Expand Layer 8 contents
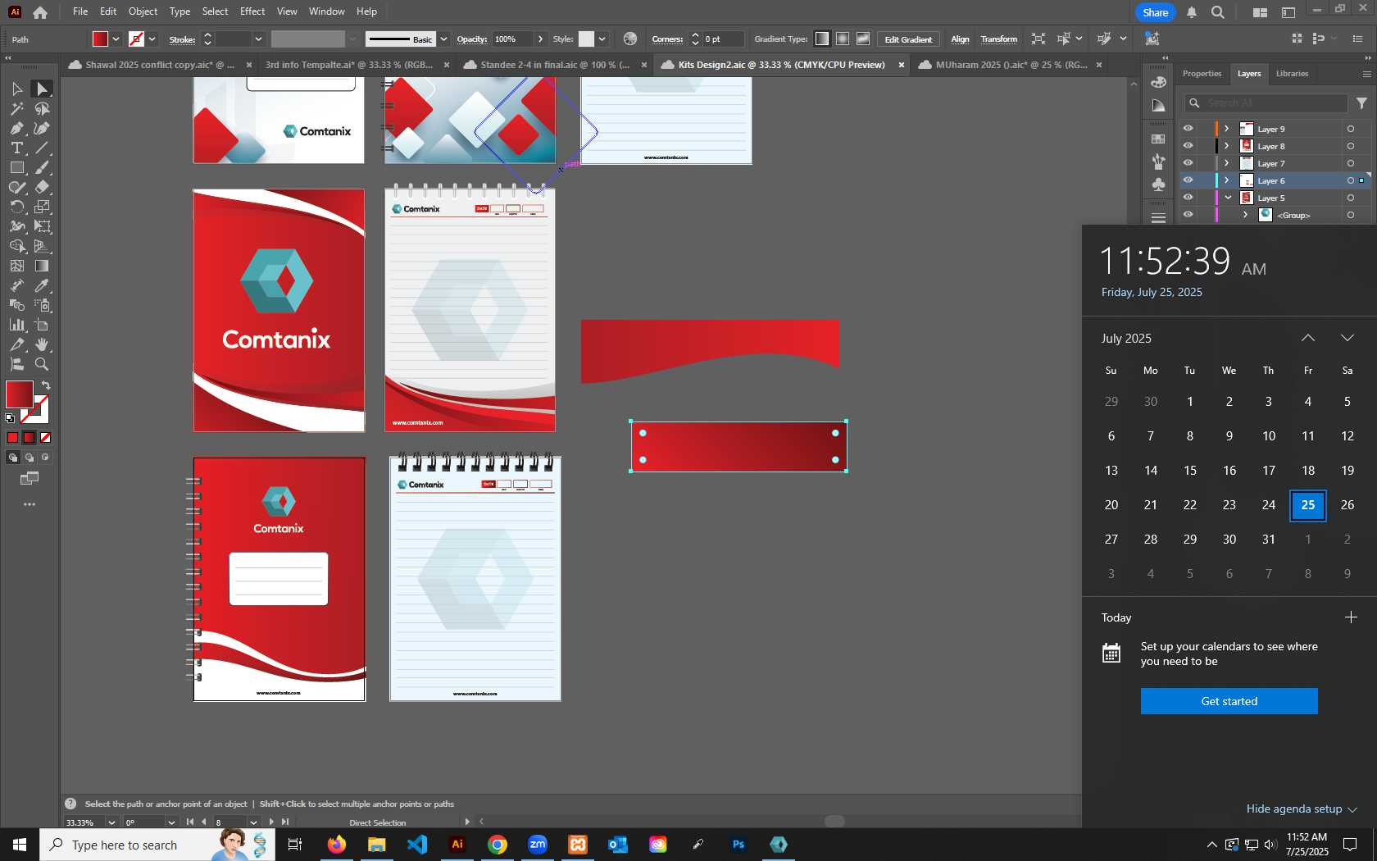The width and height of the screenshot is (1377, 861). tap(1227, 146)
